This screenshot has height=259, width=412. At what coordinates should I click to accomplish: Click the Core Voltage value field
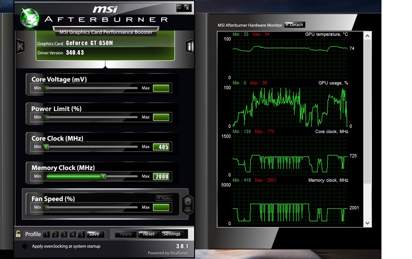(x=161, y=88)
